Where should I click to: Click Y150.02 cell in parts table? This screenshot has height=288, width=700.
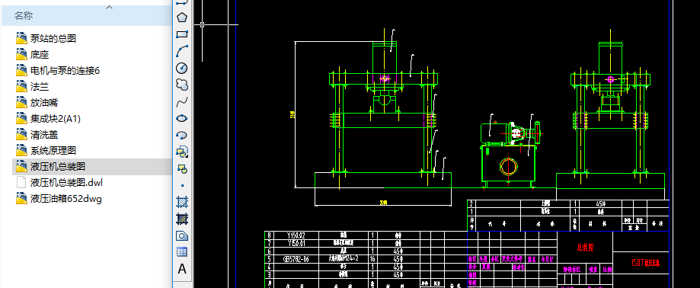pyautogui.click(x=296, y=235)
